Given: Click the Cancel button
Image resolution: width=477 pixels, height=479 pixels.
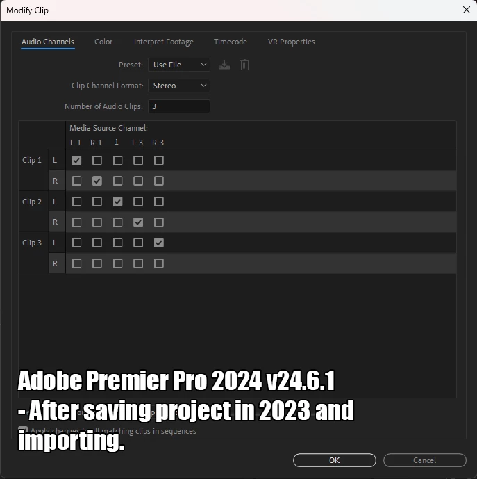Looking at the screenshot, I should point(424,460).
